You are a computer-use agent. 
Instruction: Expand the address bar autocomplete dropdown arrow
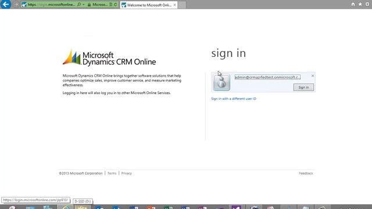pos(84,5)
